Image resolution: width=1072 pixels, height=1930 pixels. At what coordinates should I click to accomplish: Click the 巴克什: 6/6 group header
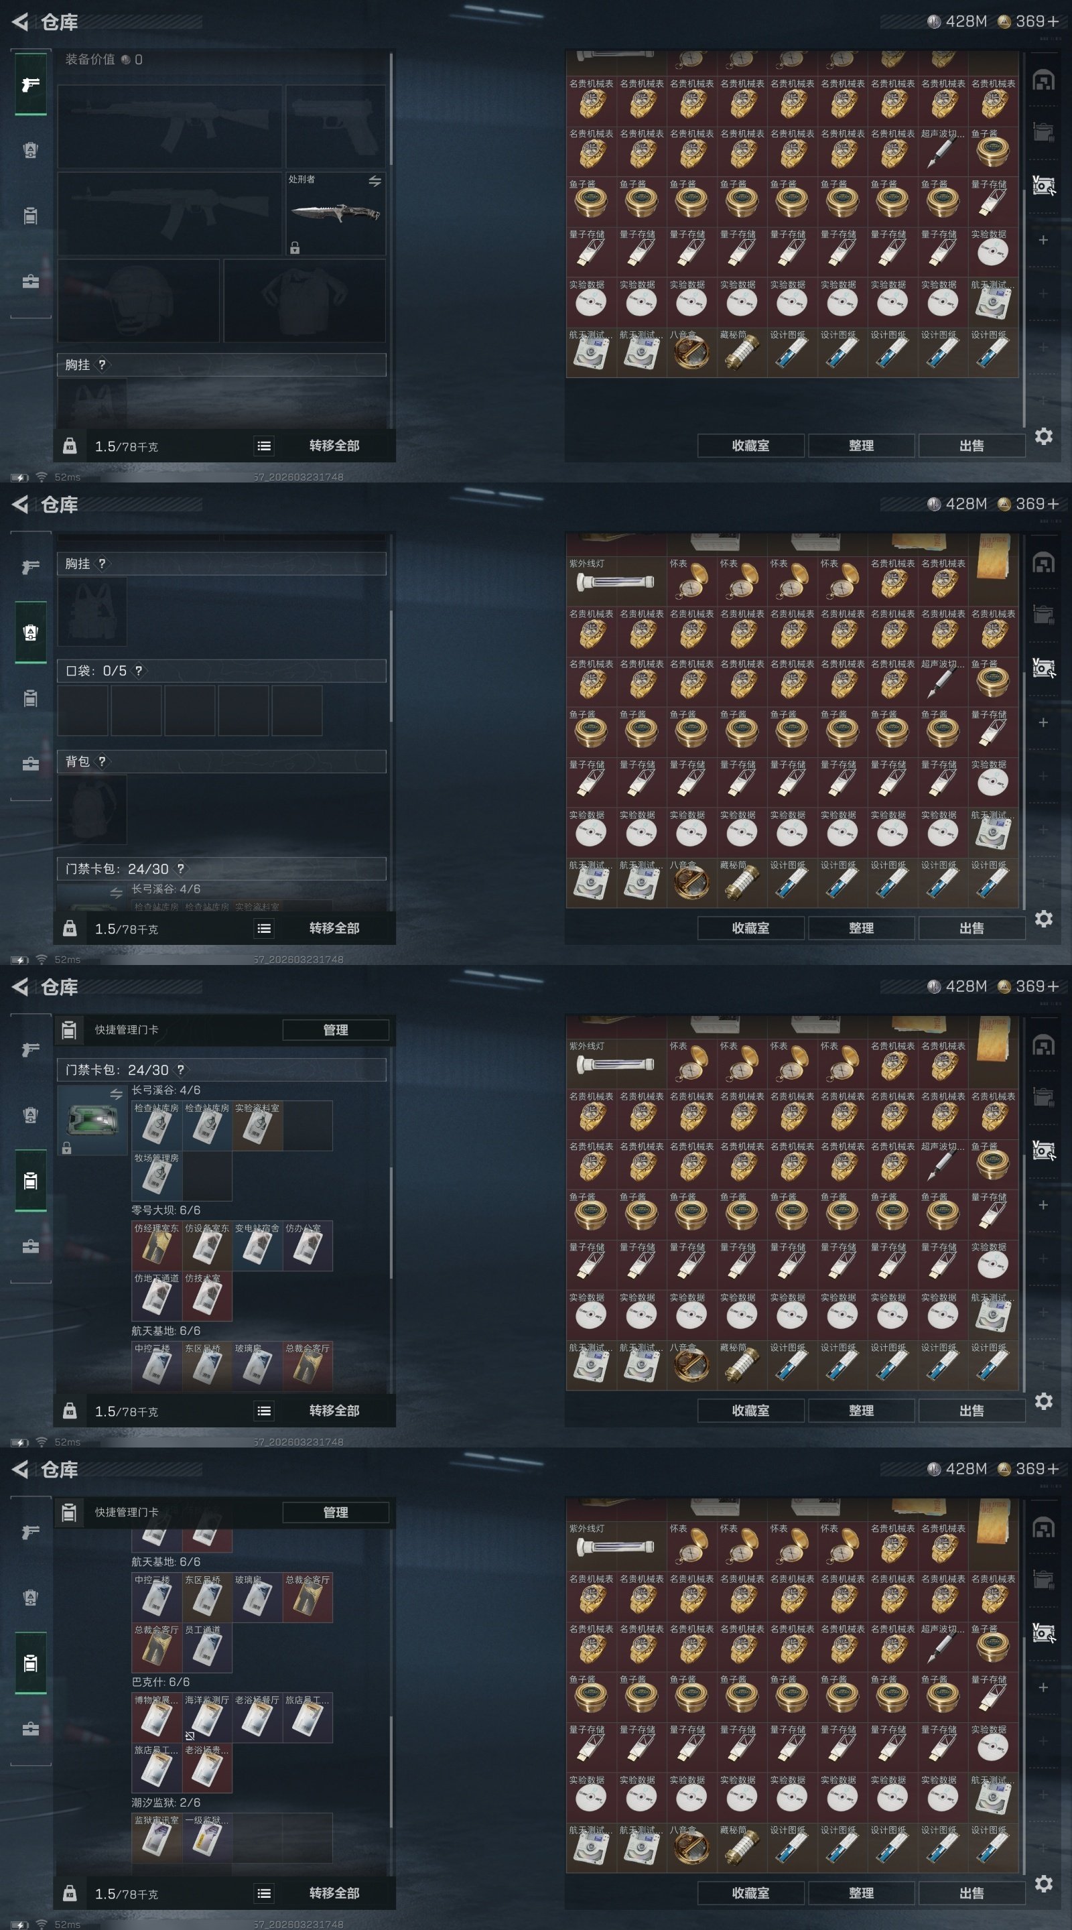click(161, 1682)
